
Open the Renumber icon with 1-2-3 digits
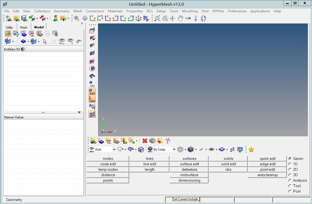click(168, 141)
